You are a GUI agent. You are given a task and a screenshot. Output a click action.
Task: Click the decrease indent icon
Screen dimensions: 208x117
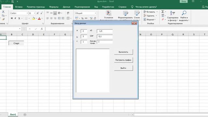(x=59, y=18)
